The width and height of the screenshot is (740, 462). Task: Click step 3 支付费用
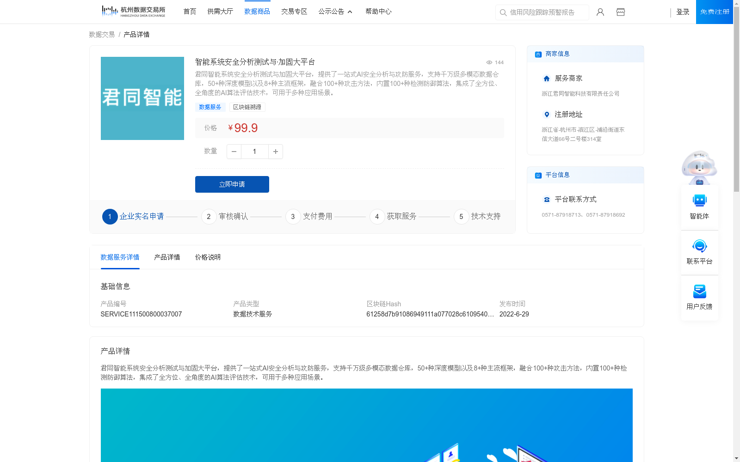coord(309,217)
